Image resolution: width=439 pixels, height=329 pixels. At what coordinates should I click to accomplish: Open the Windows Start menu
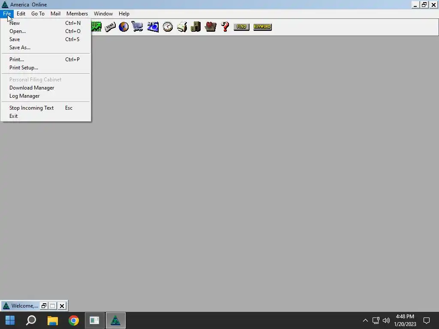coord(10,320)
